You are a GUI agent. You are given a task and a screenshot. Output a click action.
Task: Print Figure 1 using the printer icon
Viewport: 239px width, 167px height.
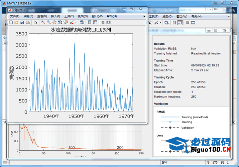tap(28, 22)
